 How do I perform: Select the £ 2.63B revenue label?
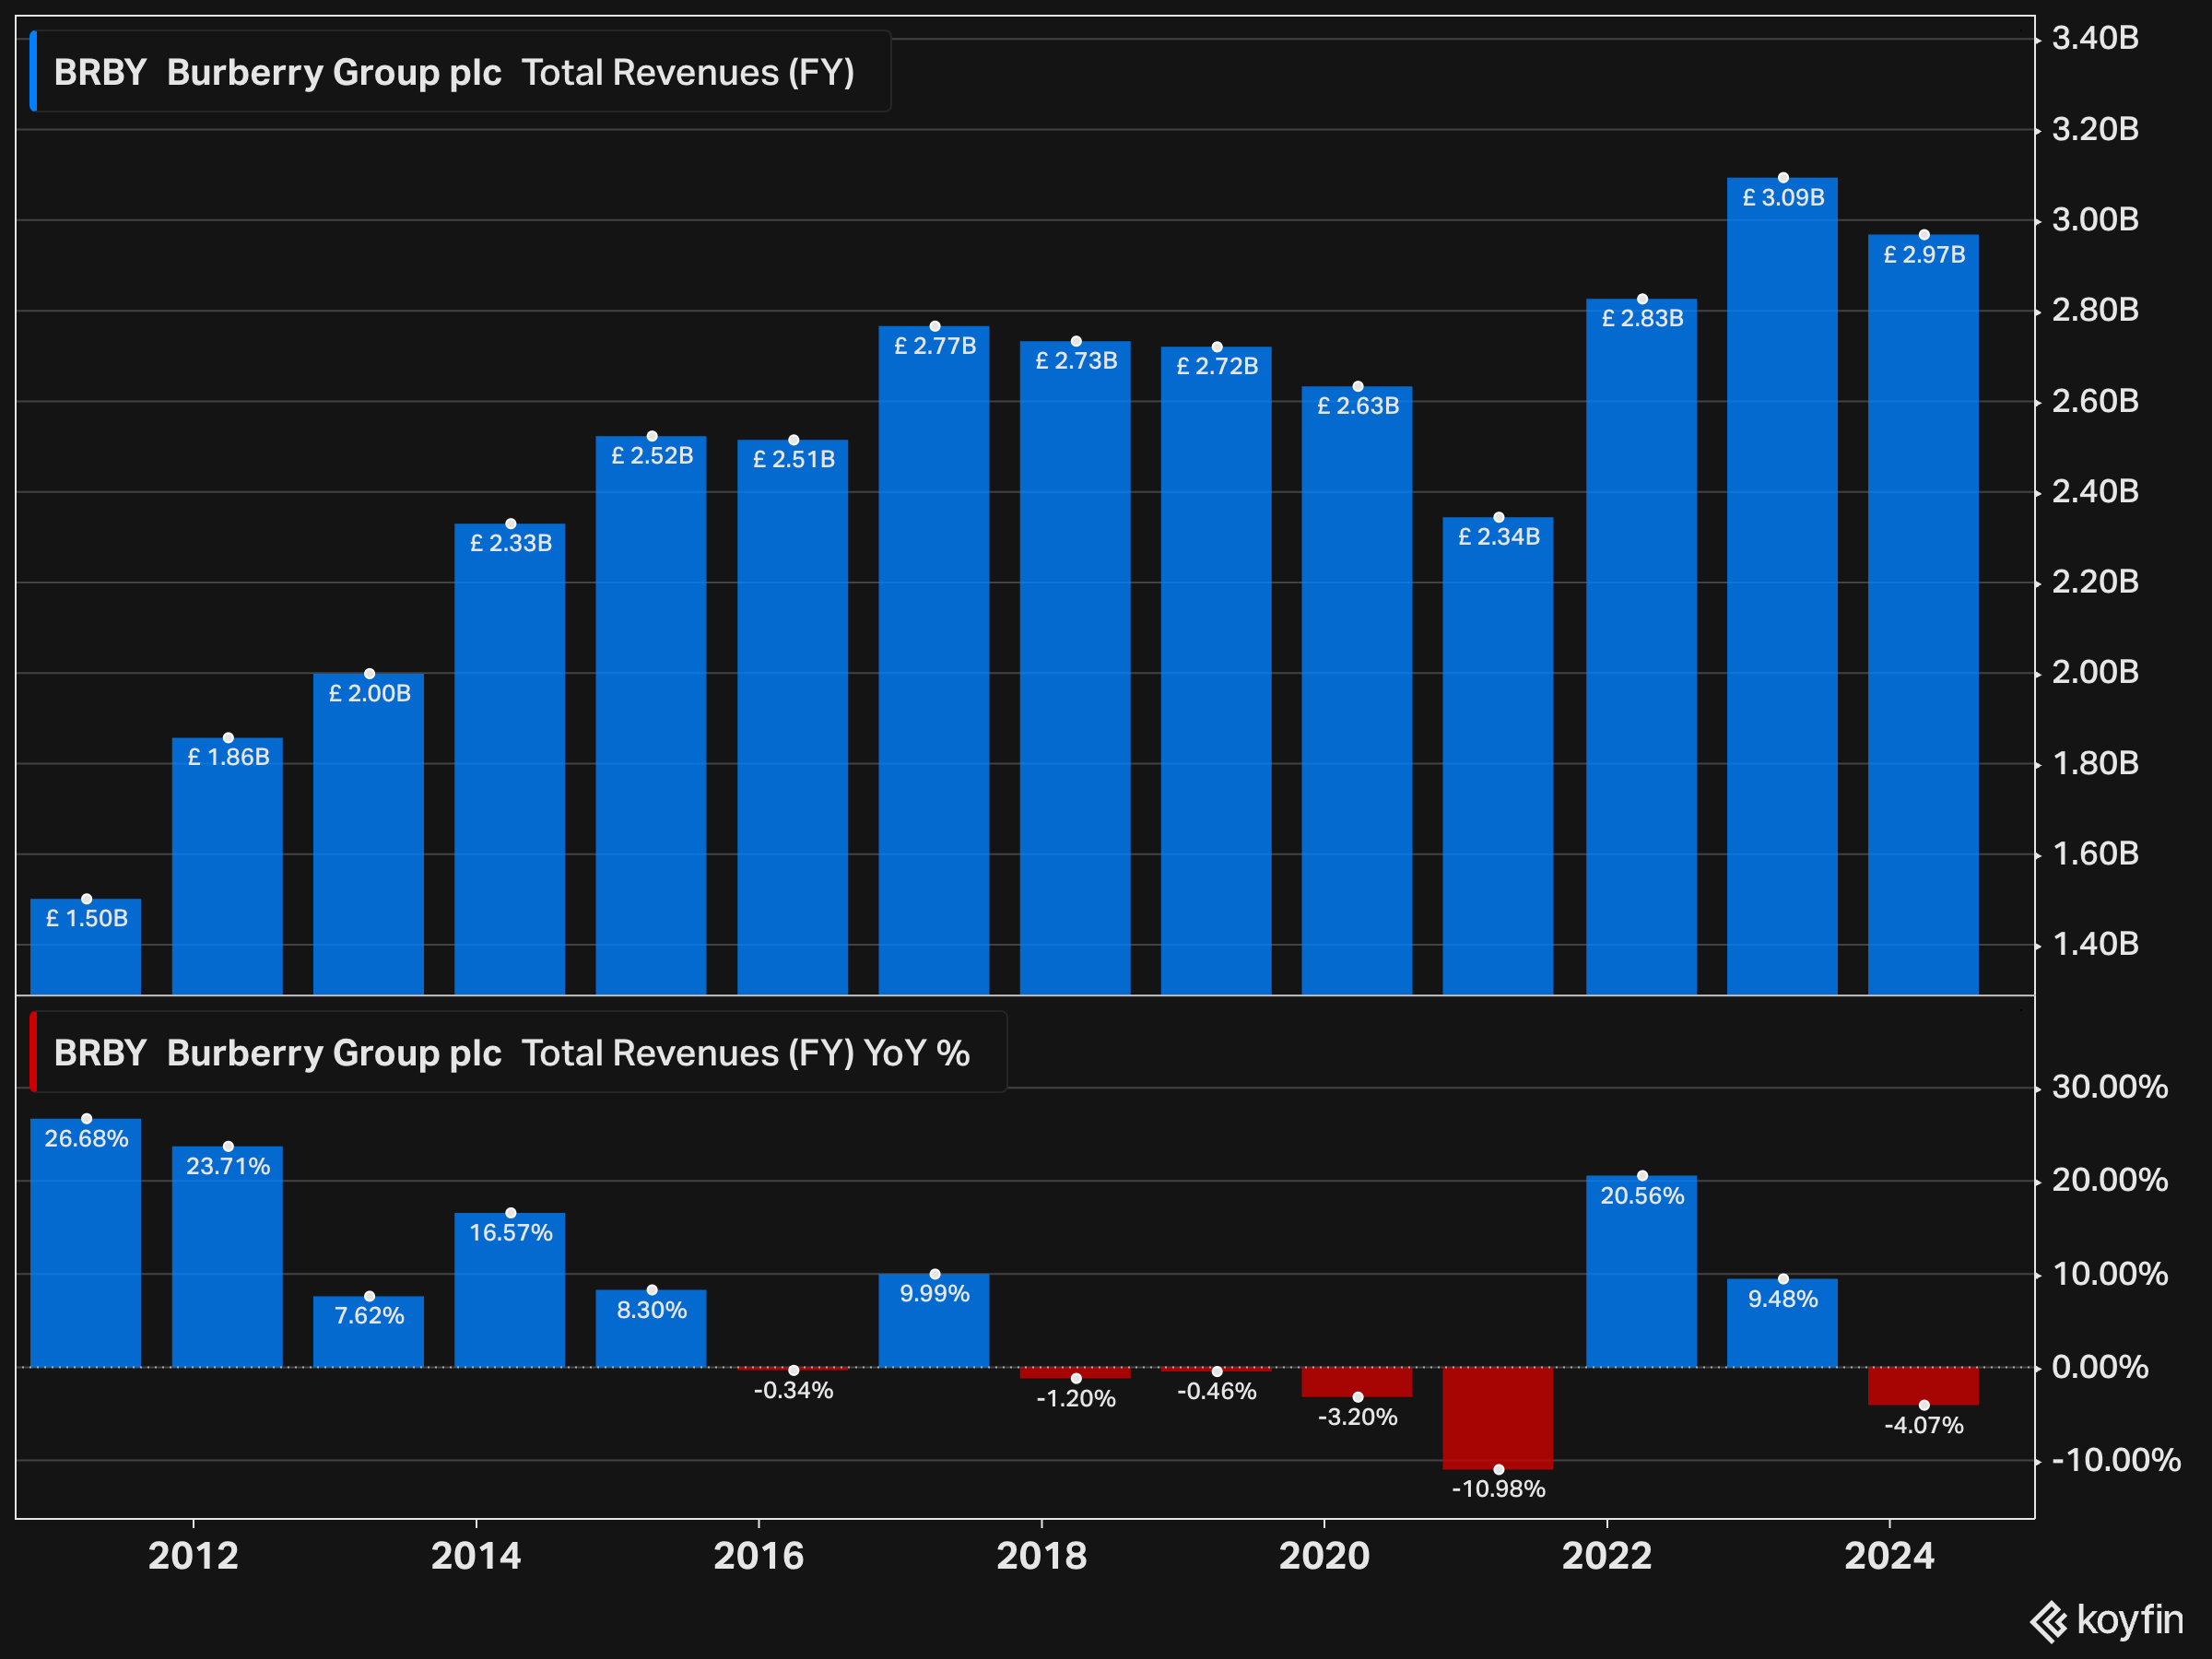point(1358,405)
